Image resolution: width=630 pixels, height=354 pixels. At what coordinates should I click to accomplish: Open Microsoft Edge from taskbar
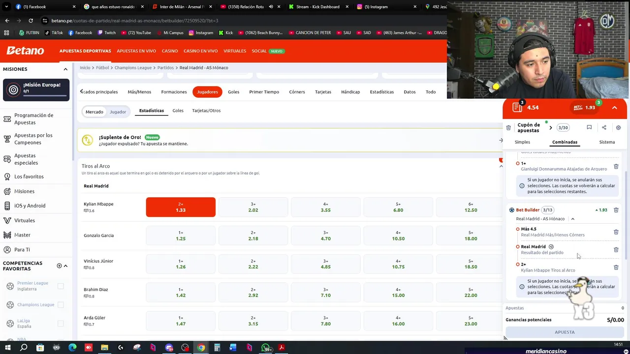pos(72,348)
